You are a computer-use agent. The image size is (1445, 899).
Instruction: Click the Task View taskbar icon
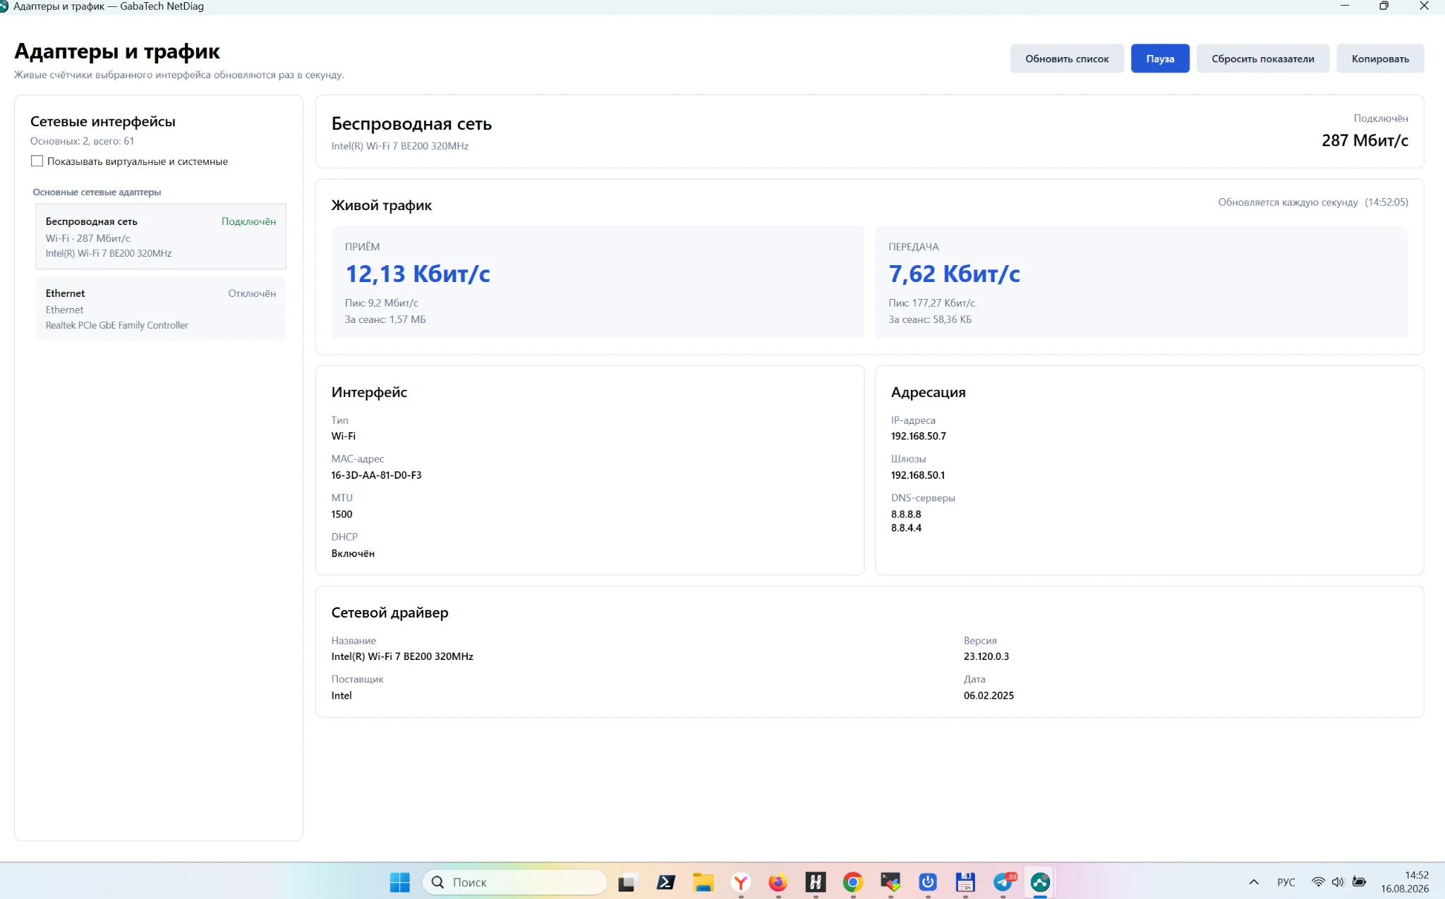click(627, 882)
